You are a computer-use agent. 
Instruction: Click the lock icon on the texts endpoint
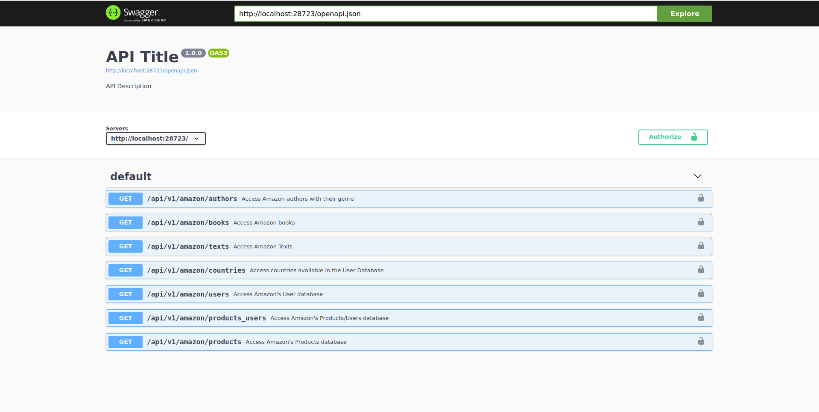(x=701, y=246)
